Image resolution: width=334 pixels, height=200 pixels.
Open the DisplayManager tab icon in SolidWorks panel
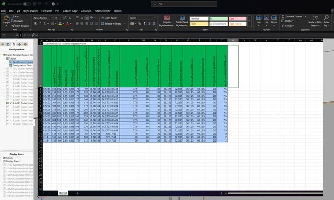(26, 44)
